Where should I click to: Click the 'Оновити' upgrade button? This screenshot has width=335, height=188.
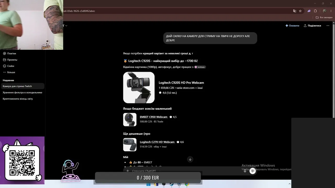pyautogui.click(x=292, y=26)
